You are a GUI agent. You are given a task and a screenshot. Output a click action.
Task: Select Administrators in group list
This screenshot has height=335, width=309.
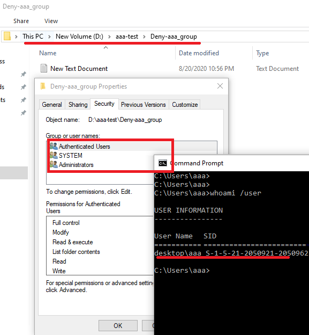tap(76, 165)
